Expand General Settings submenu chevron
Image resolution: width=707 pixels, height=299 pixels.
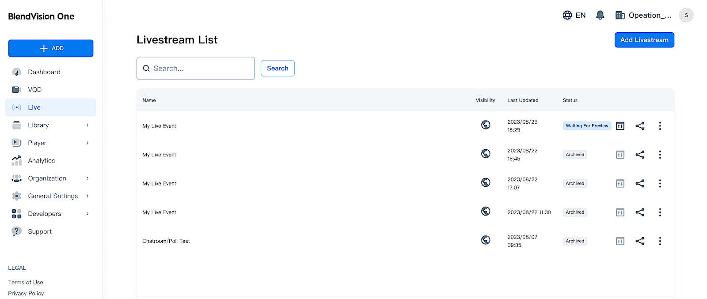pyautogui.click(x=87, y=196)
